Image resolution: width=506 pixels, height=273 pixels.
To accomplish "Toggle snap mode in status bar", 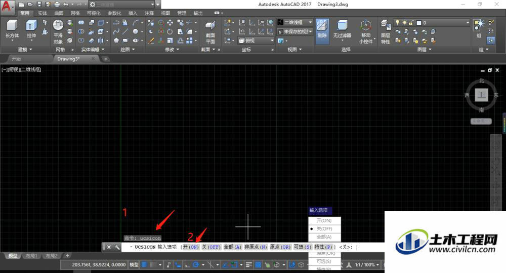I will tap(153, 264).
